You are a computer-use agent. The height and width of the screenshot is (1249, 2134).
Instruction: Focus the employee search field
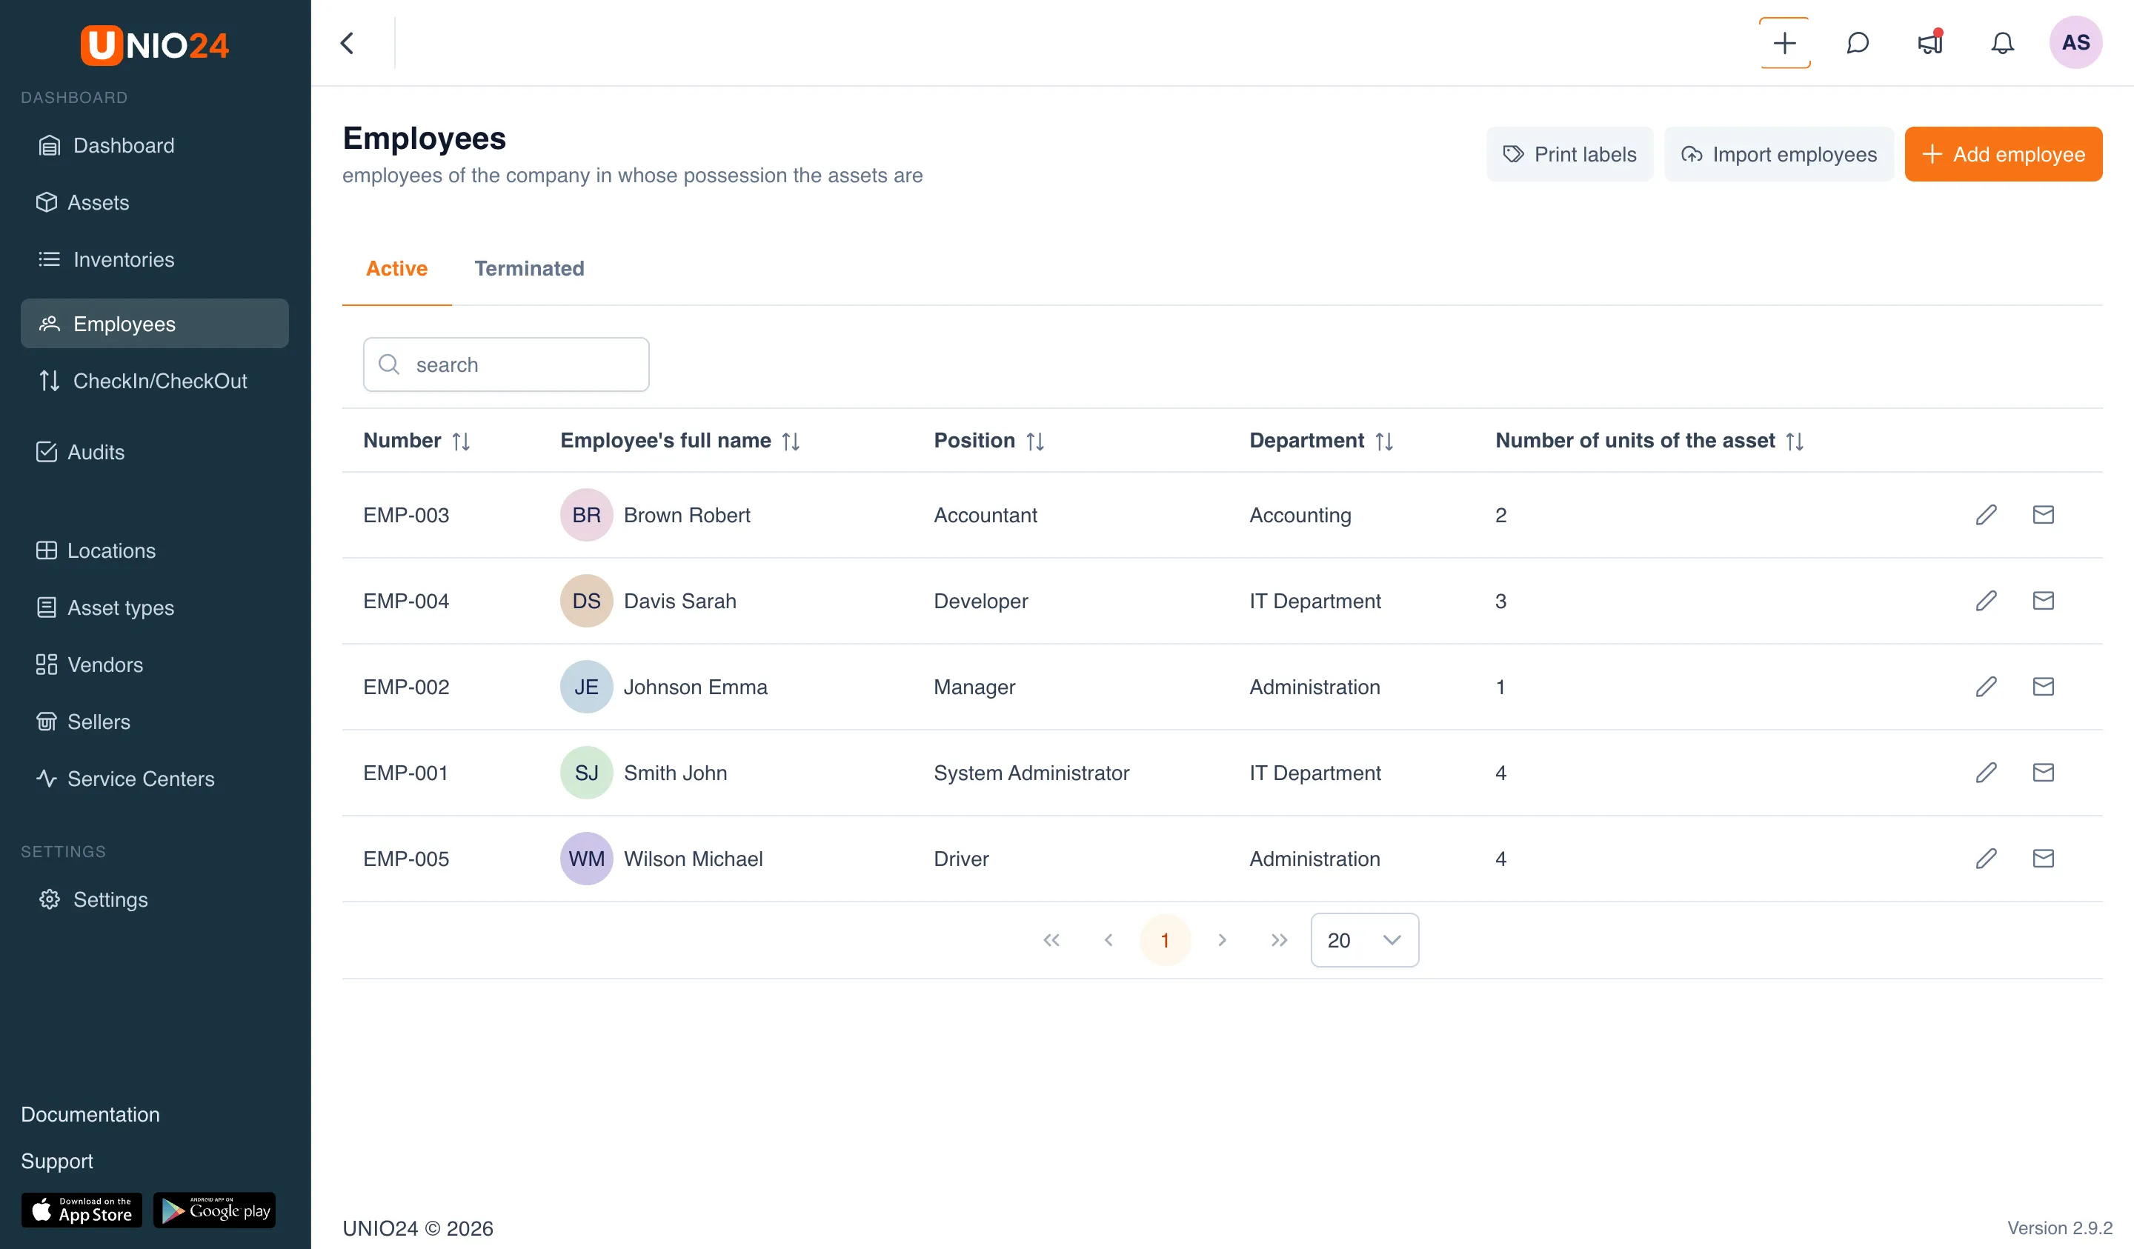pyautogui.click(x=505, y=365)
